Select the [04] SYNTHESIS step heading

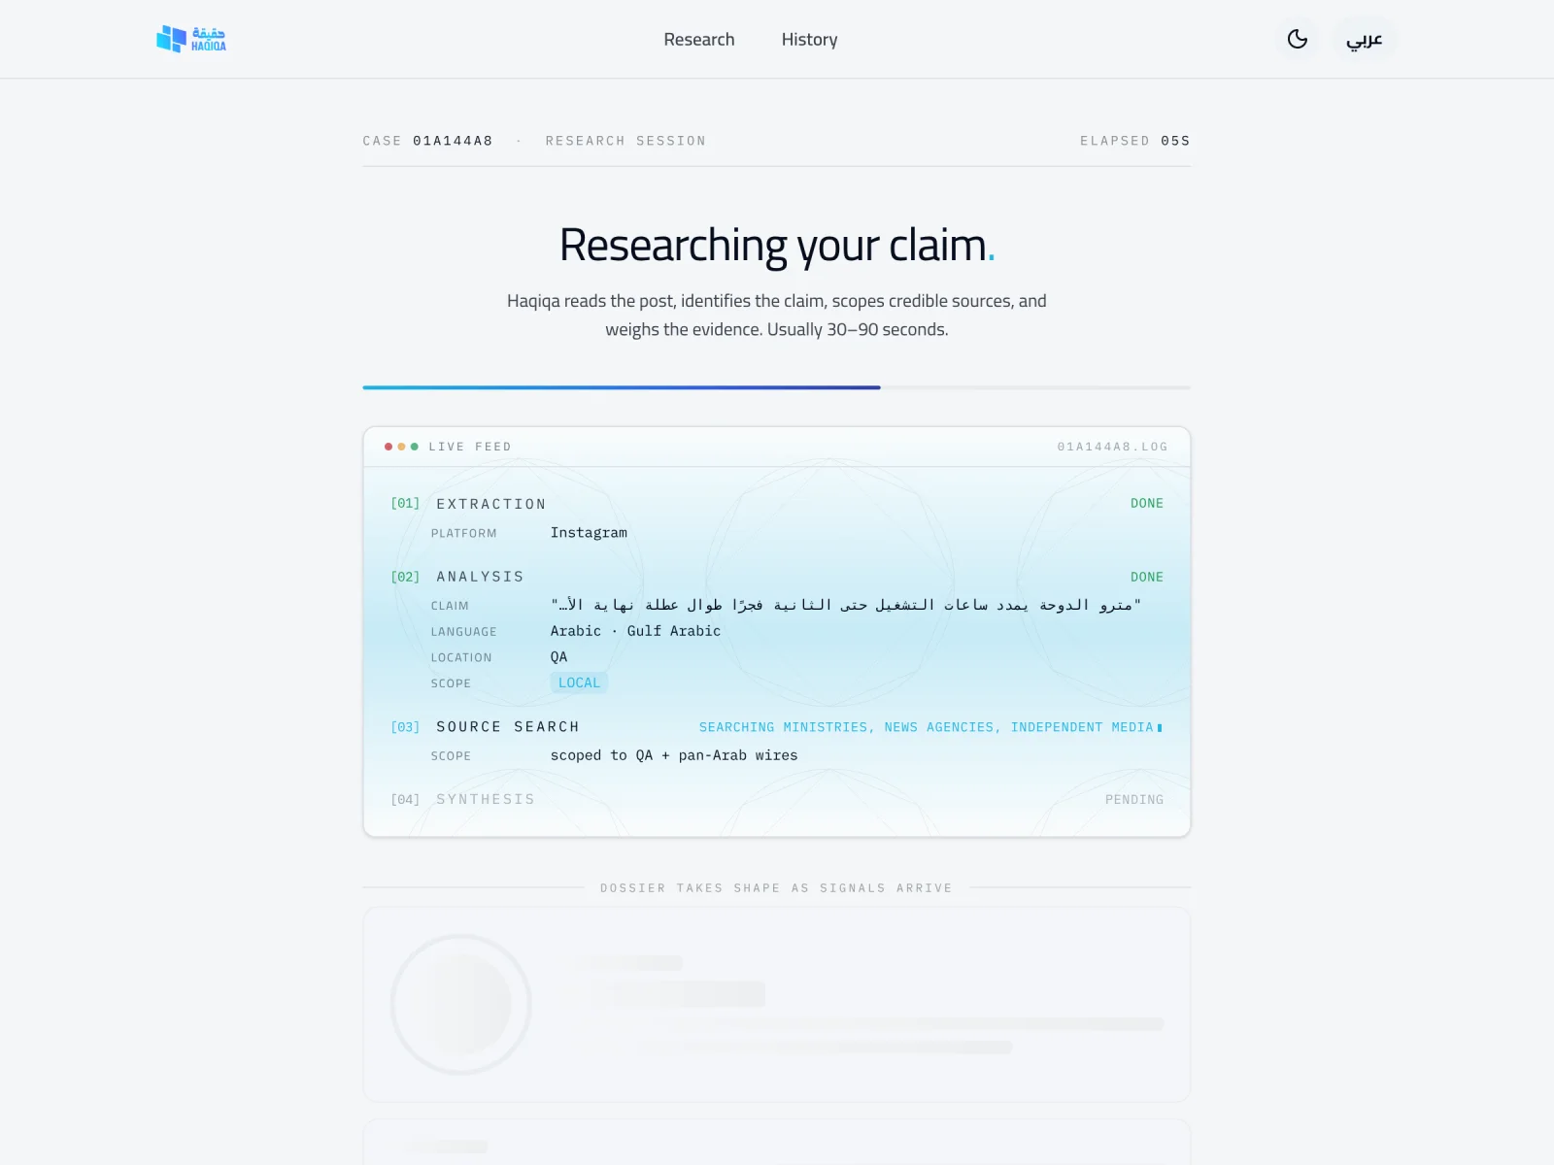point(462,799)
